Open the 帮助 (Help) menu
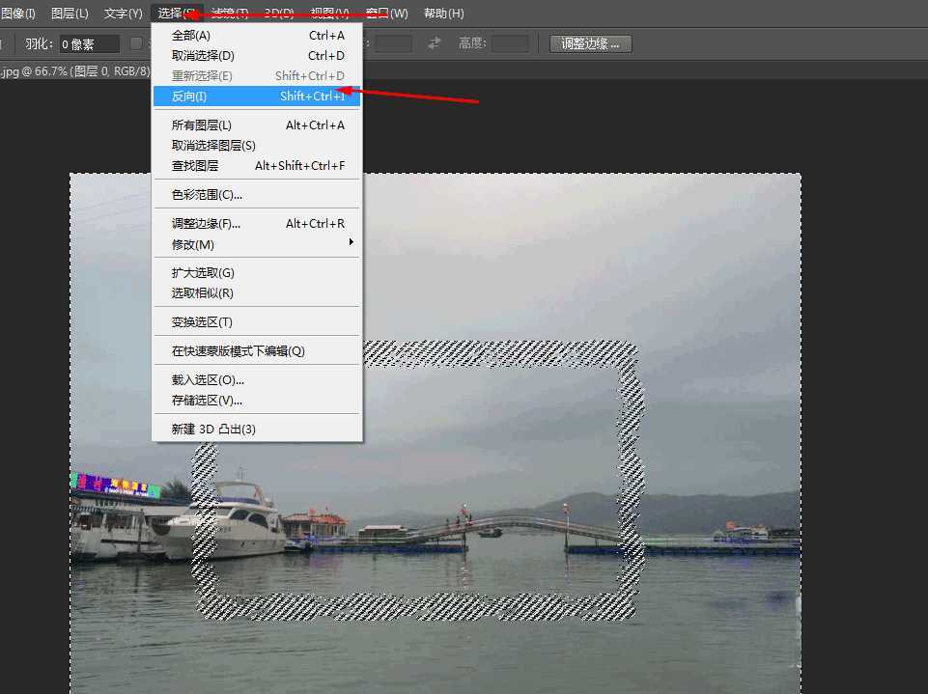 (442, 13)
